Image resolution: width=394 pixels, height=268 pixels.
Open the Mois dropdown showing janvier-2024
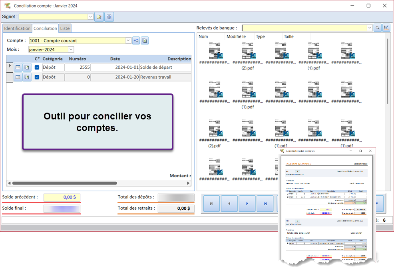[x=71, y=50]
